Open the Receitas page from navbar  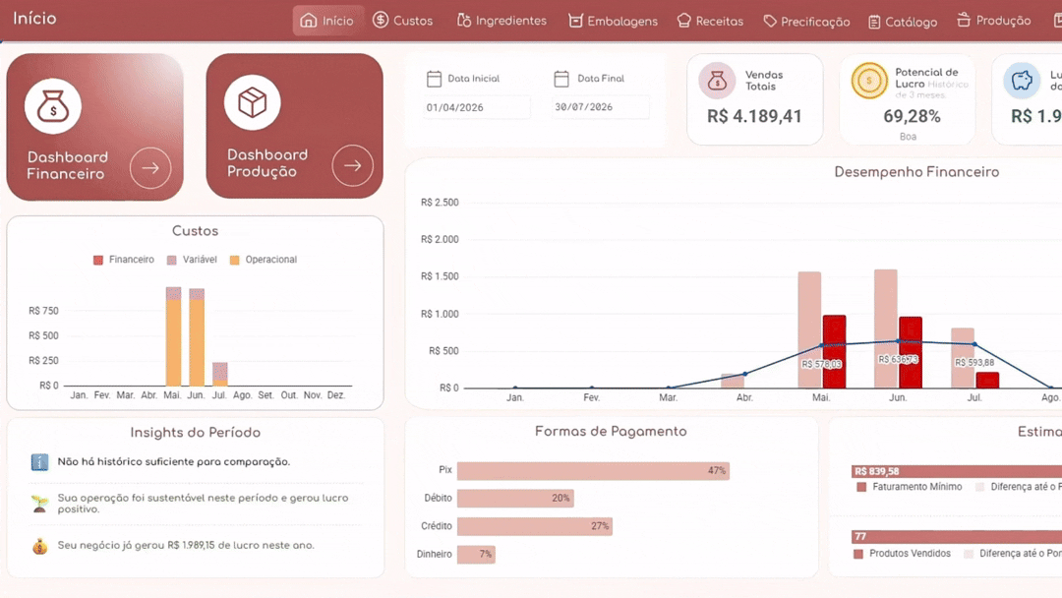(710, 21)
